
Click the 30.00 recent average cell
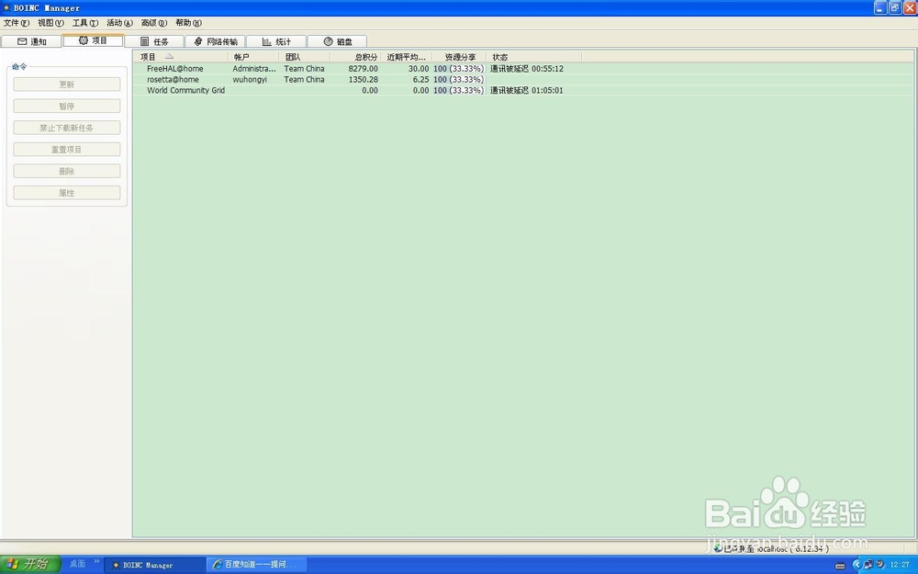tap(419, 69)
